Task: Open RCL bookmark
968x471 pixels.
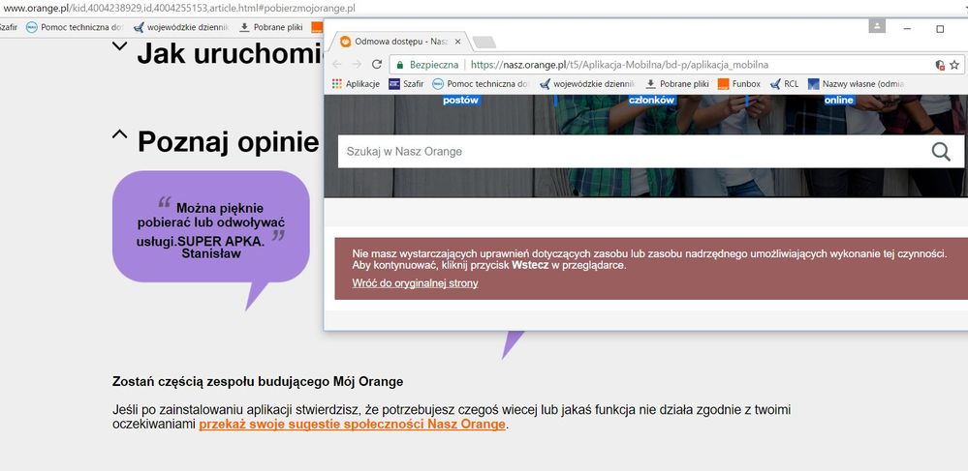Action: [x=784, y=84]
